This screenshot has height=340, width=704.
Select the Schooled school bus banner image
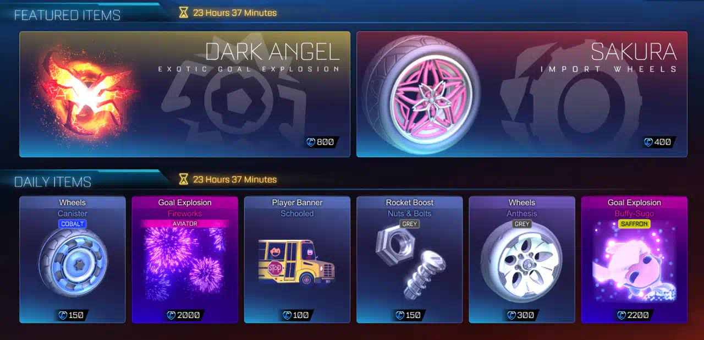pos(296,262)
